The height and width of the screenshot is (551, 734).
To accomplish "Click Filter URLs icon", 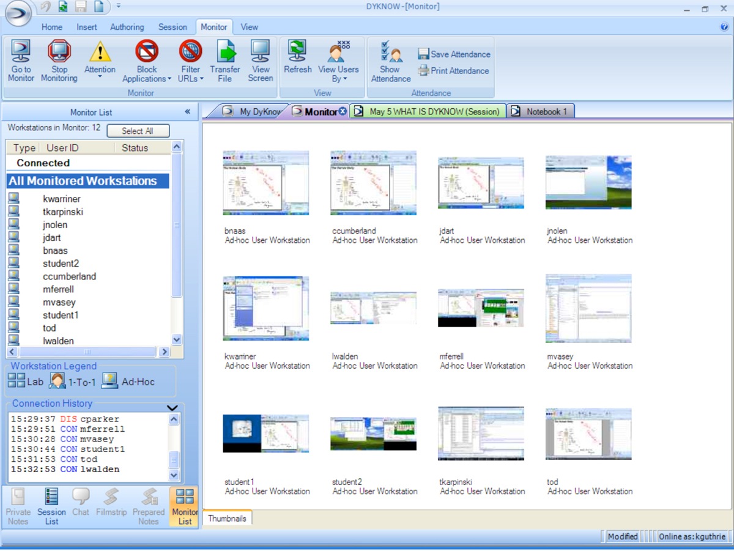I will 190,51.
